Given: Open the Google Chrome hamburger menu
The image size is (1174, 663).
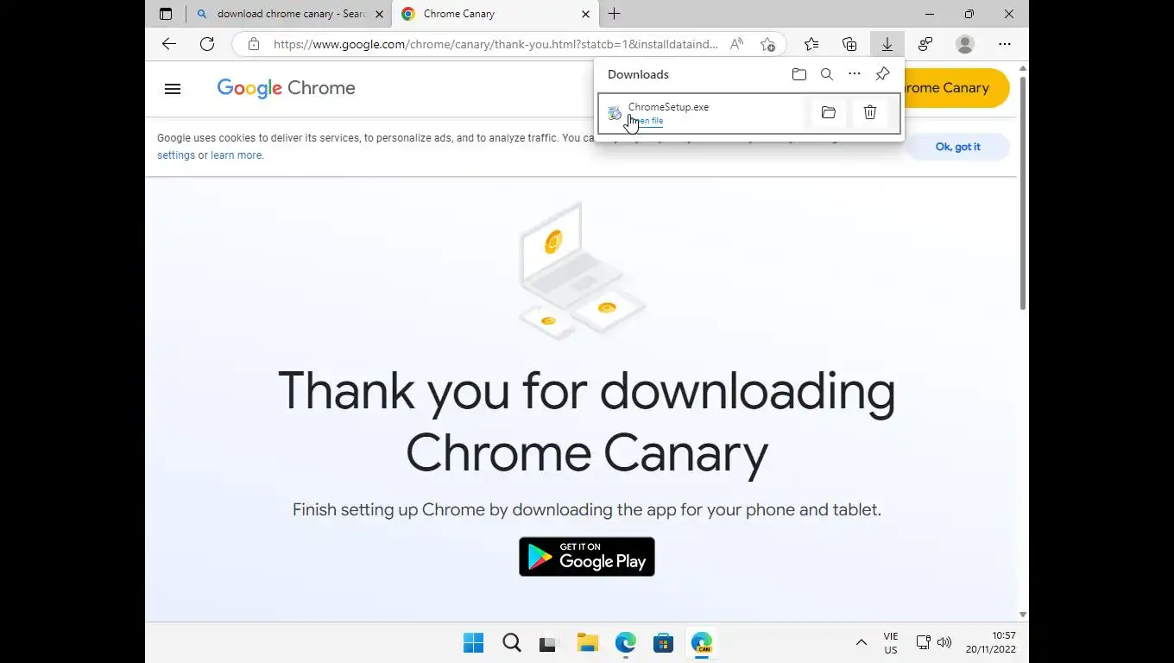Looking at the screenshot, I should 173,88.
